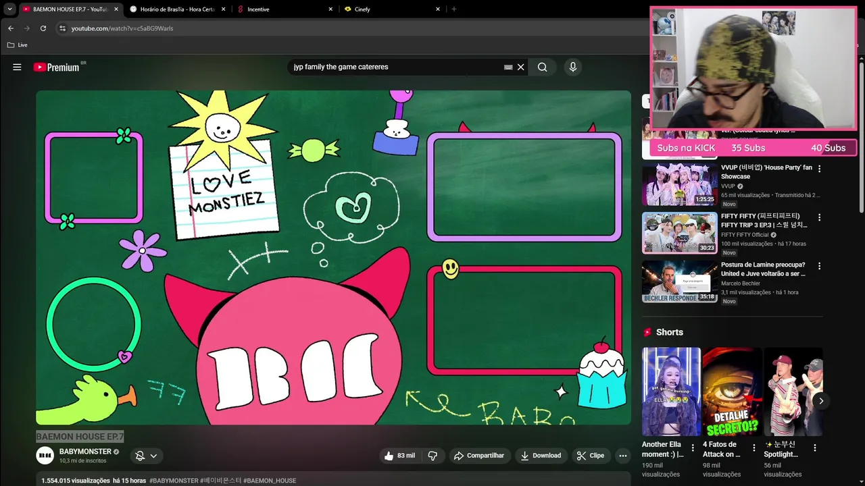The width and height of the screenshot is (865, 486).
Task: Open the Marcelo Bechler channel name
Action: 739,283
